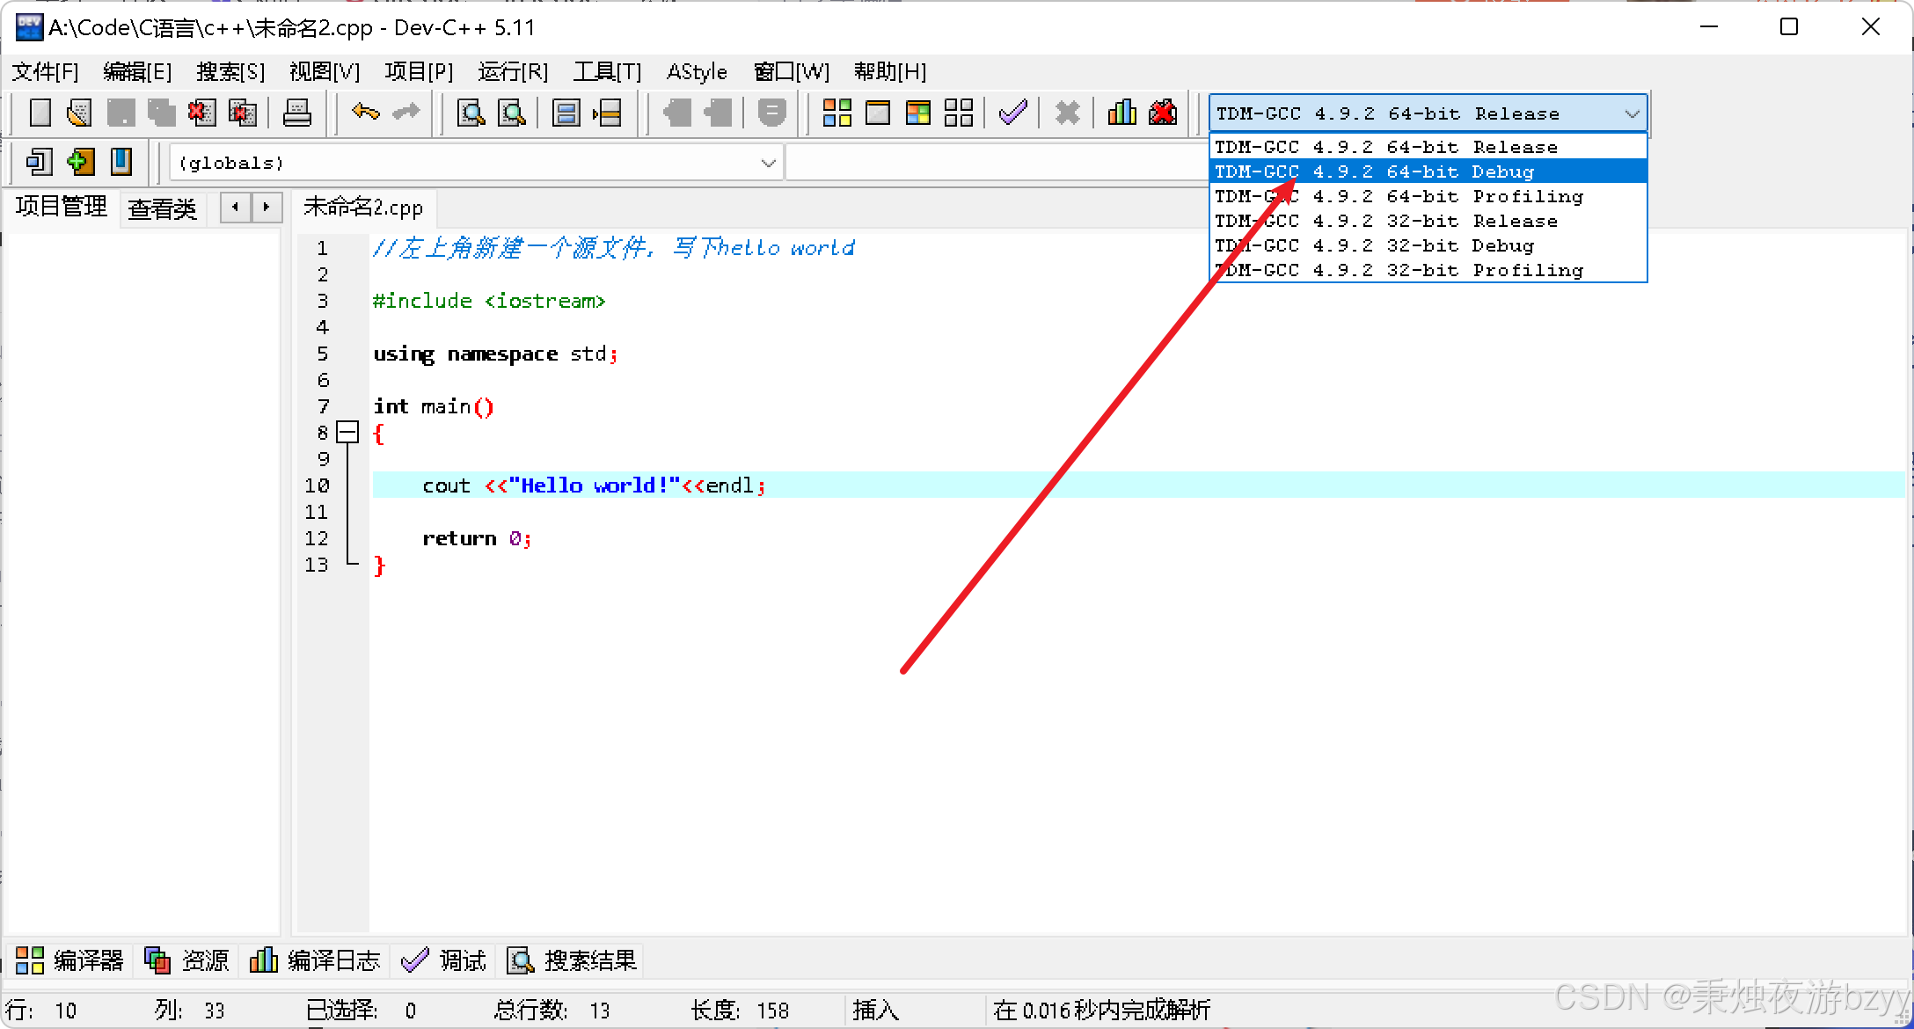The width and height of the screenshot is (1914, 1029).
Task: Click the New file toolbar icon
Action: pyautogui.click(x=40, y=113)
